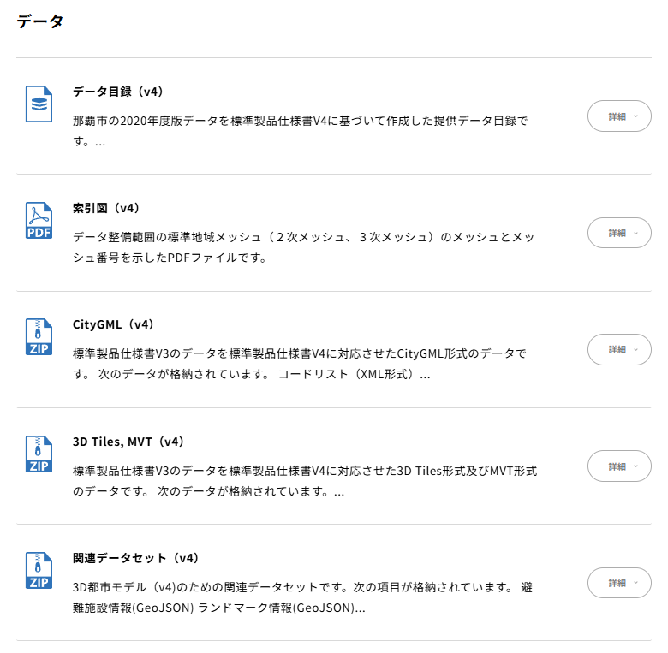Show 詳細 for 3D Tiles, MVT（v4）
668x653 pixels.
[619, 466]
